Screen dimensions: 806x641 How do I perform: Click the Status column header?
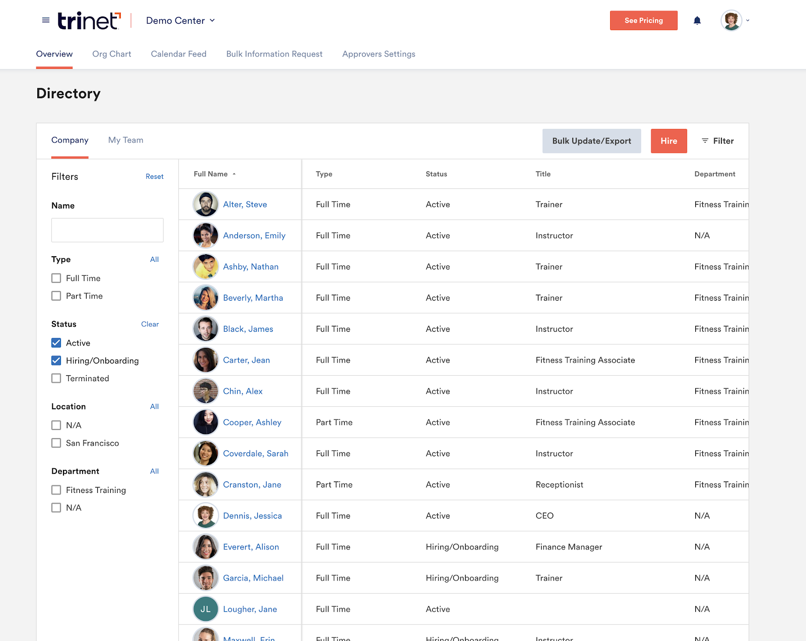point(436,174)
